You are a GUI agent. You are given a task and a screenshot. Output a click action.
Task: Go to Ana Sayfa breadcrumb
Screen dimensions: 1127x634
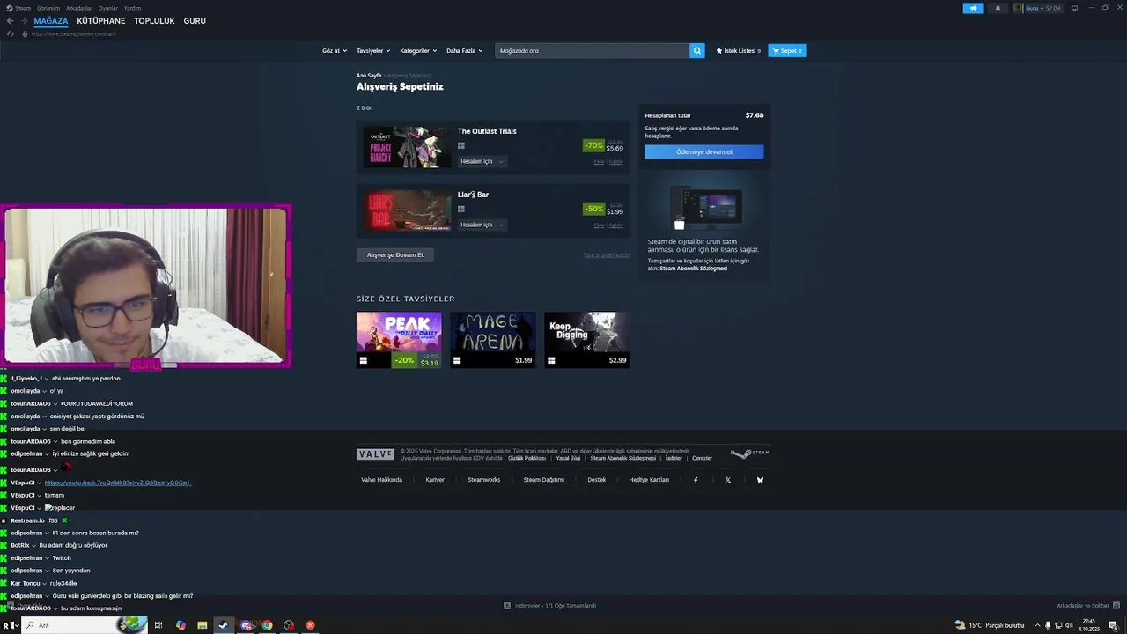[x=369, y=76]
